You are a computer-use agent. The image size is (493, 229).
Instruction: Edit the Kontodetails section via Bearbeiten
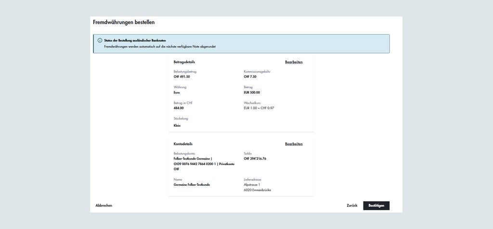point(294,144)
